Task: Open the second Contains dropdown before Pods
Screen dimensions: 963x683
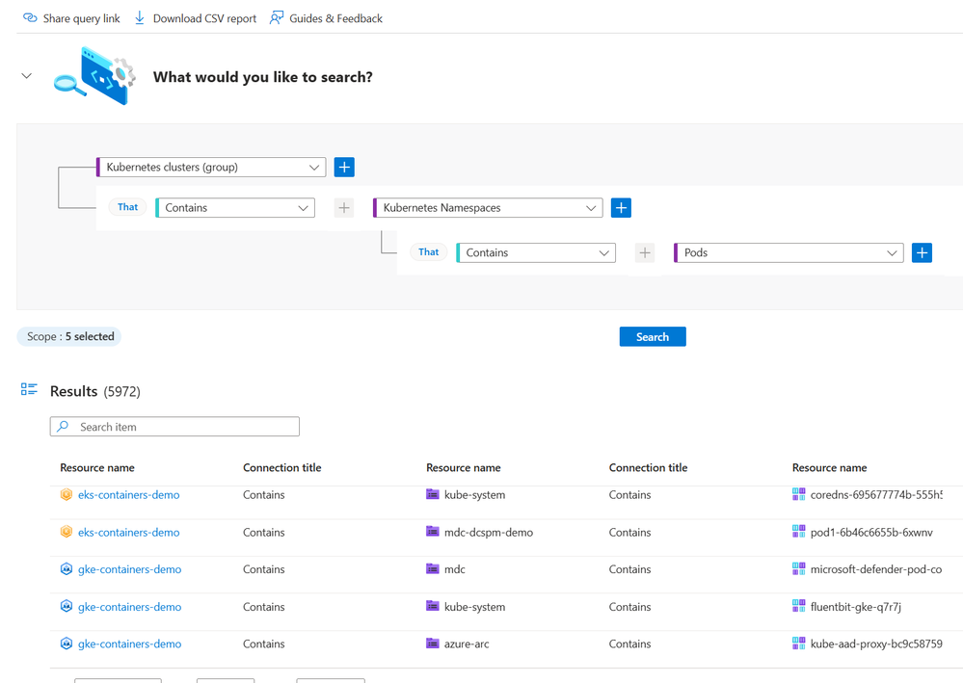Action: pyautogui.click(x=536, y=252)
